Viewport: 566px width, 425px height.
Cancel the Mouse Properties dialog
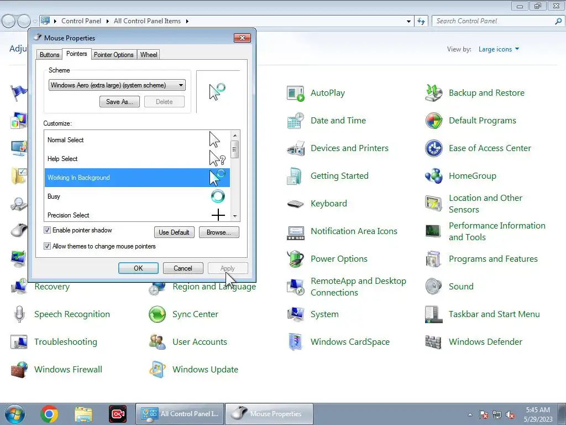click(183, 268)
